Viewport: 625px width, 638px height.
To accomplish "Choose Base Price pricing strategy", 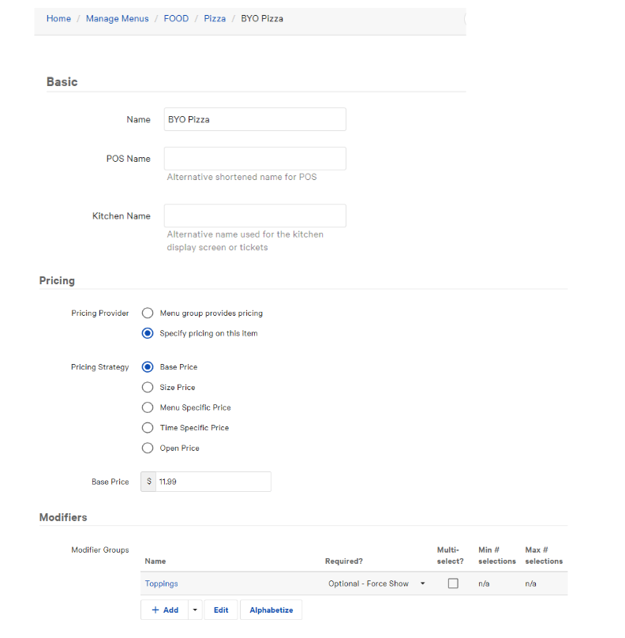I will click(x=148, y=367).
